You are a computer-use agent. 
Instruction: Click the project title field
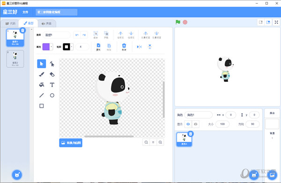pos(57,12)
